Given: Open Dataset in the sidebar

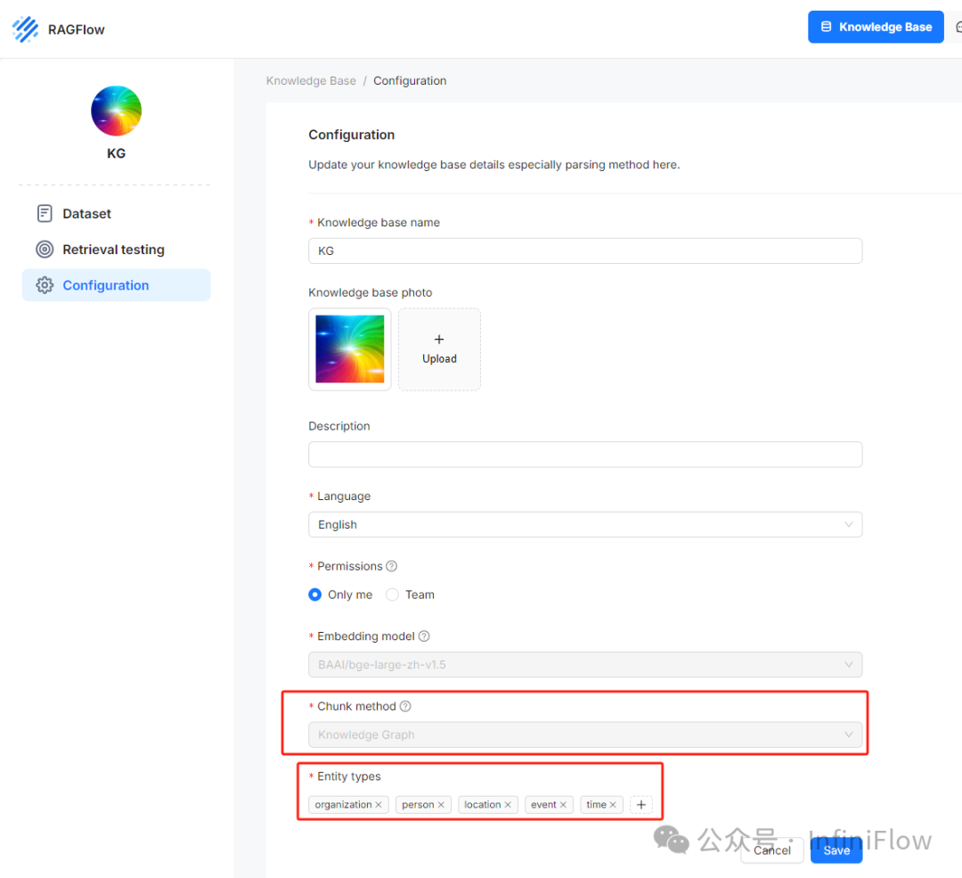Looking at the screenshot, I should tap(86, 214).
